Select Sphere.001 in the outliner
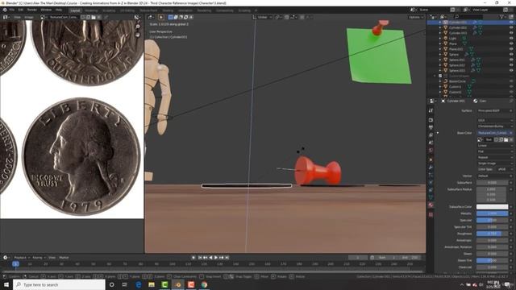516x290 pixels. pos(457,60)
